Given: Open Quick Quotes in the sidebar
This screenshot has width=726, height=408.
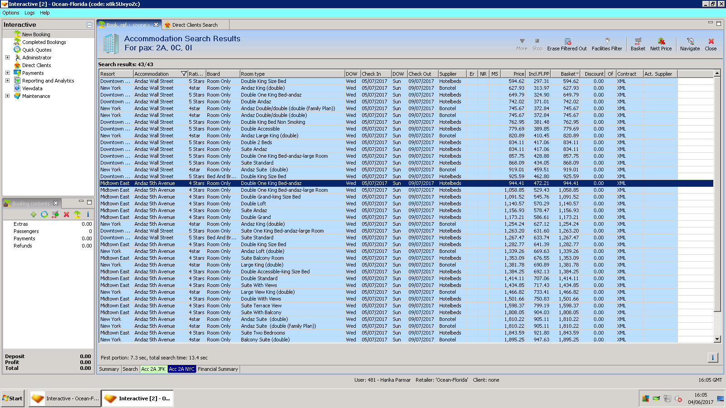Looking at the screenshot, I should tap(37, 50).
